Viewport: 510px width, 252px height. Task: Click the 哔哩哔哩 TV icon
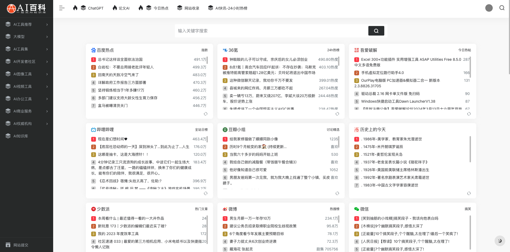(x=93, y=130)
